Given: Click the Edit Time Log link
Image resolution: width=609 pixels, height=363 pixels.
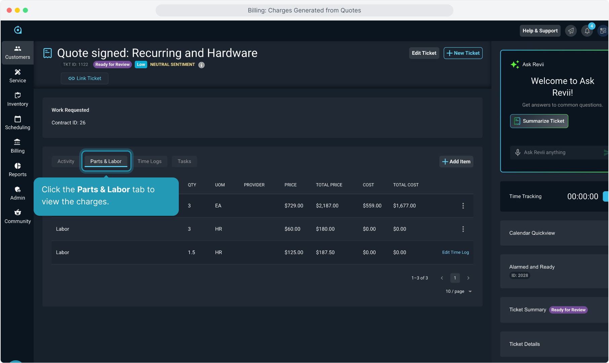Looking at the screenshot, I should point(455,252).
